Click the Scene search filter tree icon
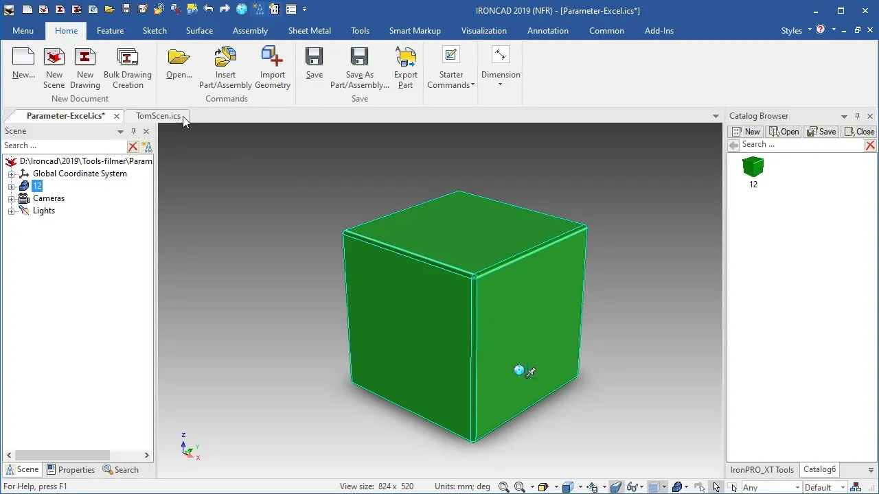Image resolution: width=879 pixels, height=494 pixels. coord(146,146)
